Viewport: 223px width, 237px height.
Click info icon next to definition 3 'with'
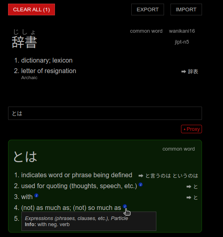tap(36, 195)
